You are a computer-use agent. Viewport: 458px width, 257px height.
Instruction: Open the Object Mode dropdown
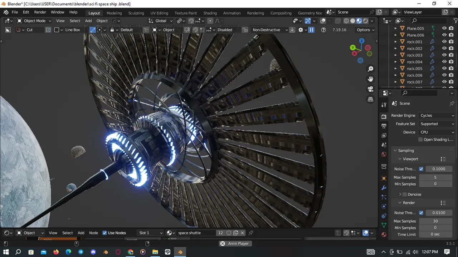pos(34,21)
